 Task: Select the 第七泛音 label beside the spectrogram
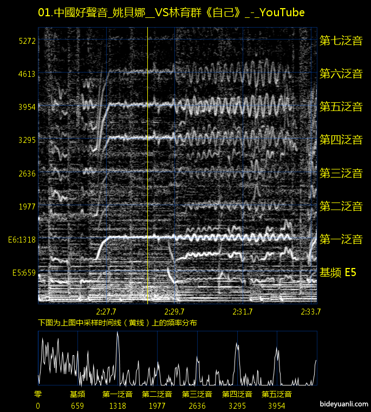pos(341,41)
